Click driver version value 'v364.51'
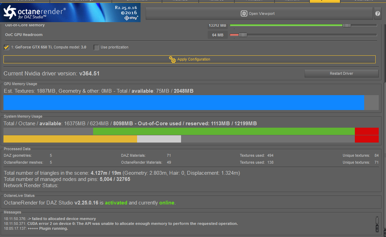This screenshot has height=237, width=386. pos(89,74)
